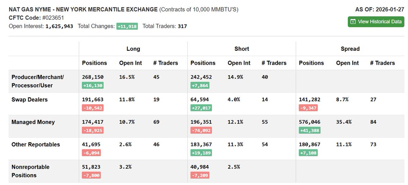The width and height of the screenshot is (408, 185).
Task: Click the Managed Money row label
Action: click(33, 122)
